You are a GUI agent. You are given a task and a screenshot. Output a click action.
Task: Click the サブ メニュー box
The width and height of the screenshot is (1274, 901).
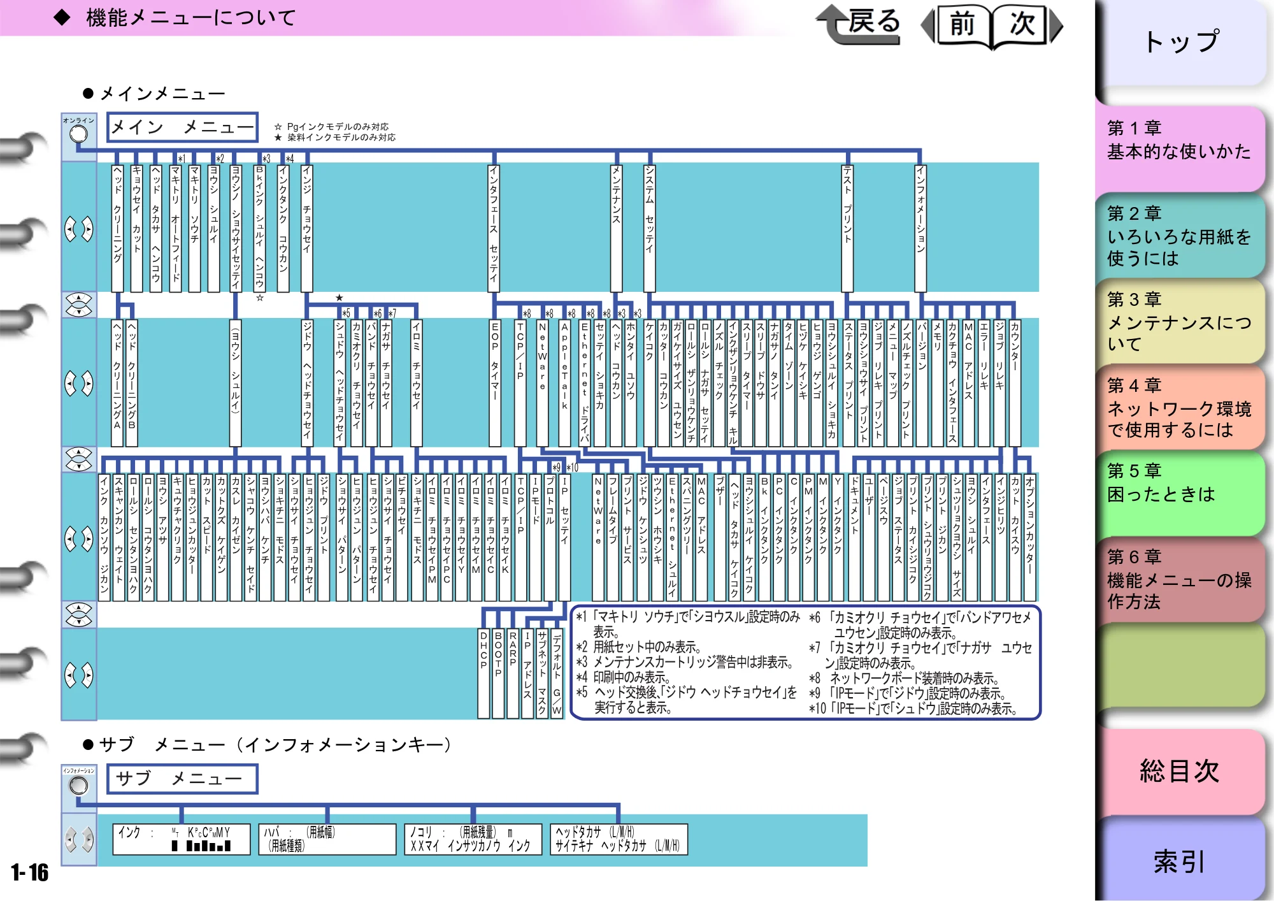pos(182,779)
